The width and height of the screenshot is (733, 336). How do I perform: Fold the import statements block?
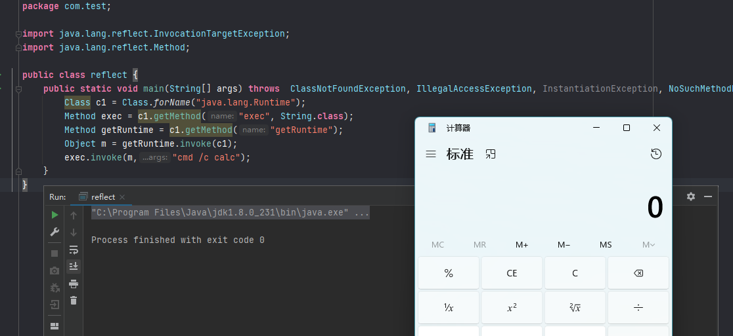(18, 33)
